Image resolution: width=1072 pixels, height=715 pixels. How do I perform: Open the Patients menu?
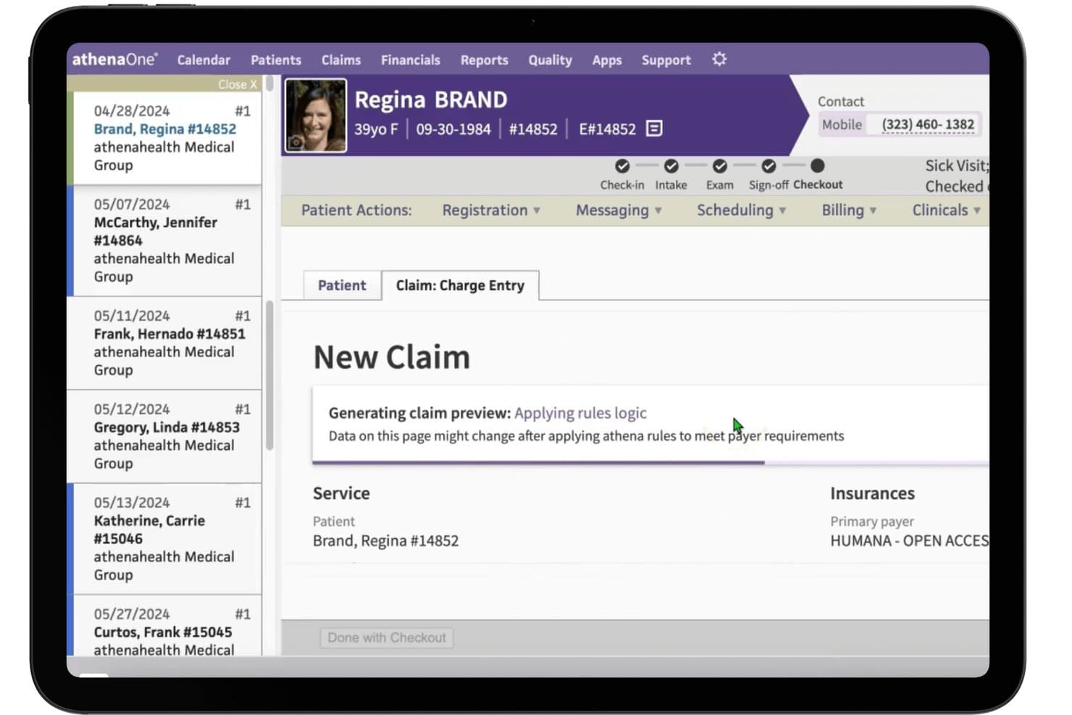[x=276, y=60]
